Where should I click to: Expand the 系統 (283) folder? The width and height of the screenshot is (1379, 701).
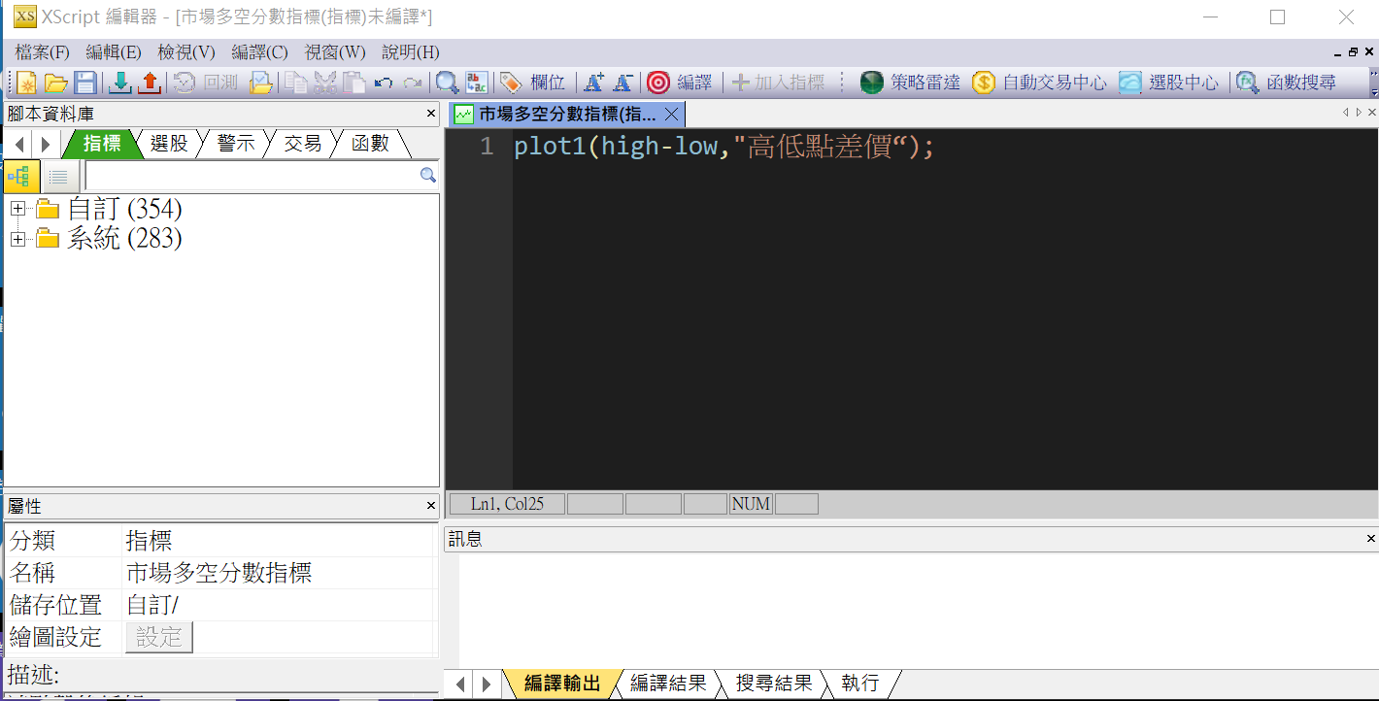(17, 239)
